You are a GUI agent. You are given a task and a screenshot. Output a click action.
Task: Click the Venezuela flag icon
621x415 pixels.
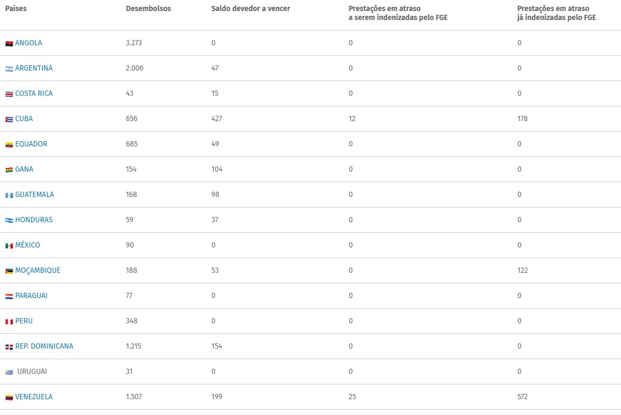pyautogui.click(x=9, y=397)
